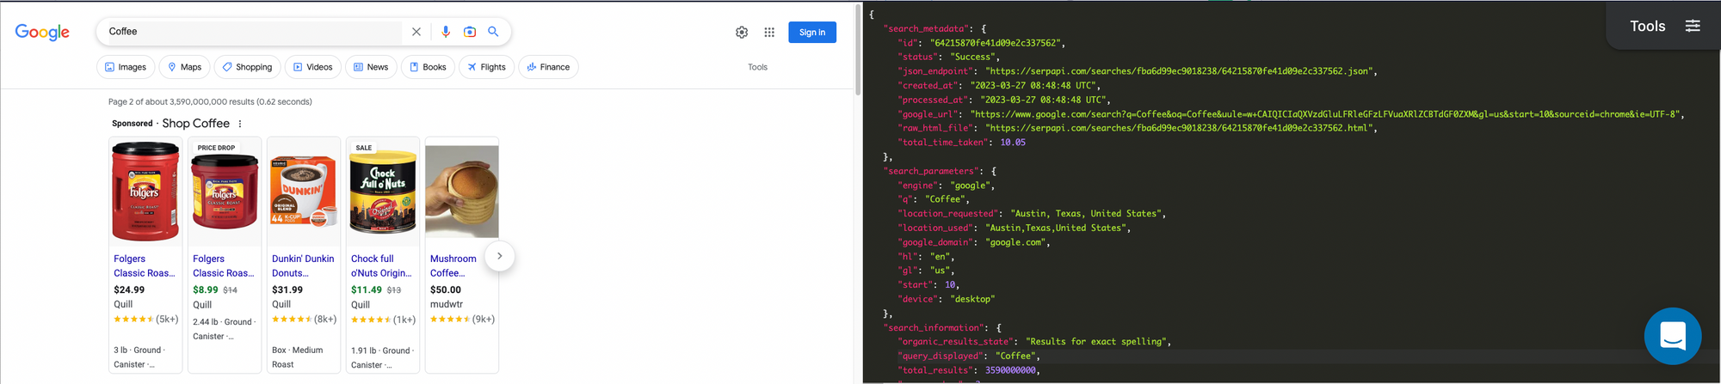Screen dimensions: 1721x384
Task: Open the Google apps grid
Action: pos(769,33)
